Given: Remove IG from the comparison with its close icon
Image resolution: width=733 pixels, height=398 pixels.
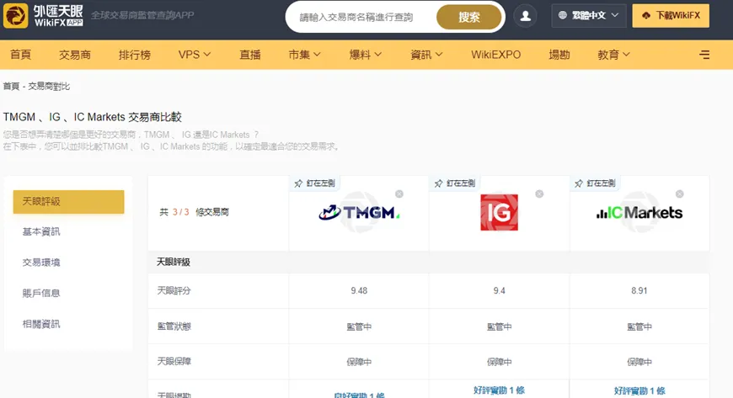Looking at the screenshot, I should 539,194.
